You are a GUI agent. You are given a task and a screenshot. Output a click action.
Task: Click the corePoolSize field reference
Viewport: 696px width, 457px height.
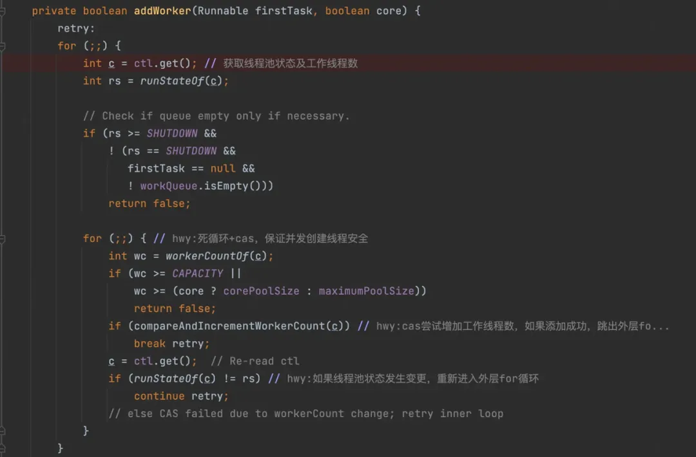point(261,291)
